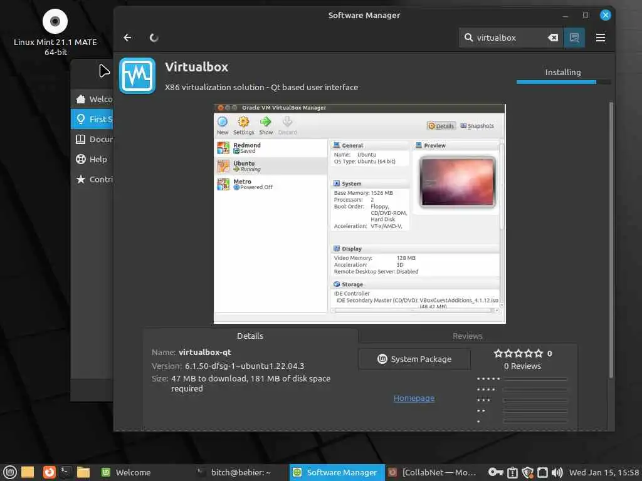Launch the terminal from the panel
Image resolution: width=642 pixels, height=481 pixels.
point(66,472)
